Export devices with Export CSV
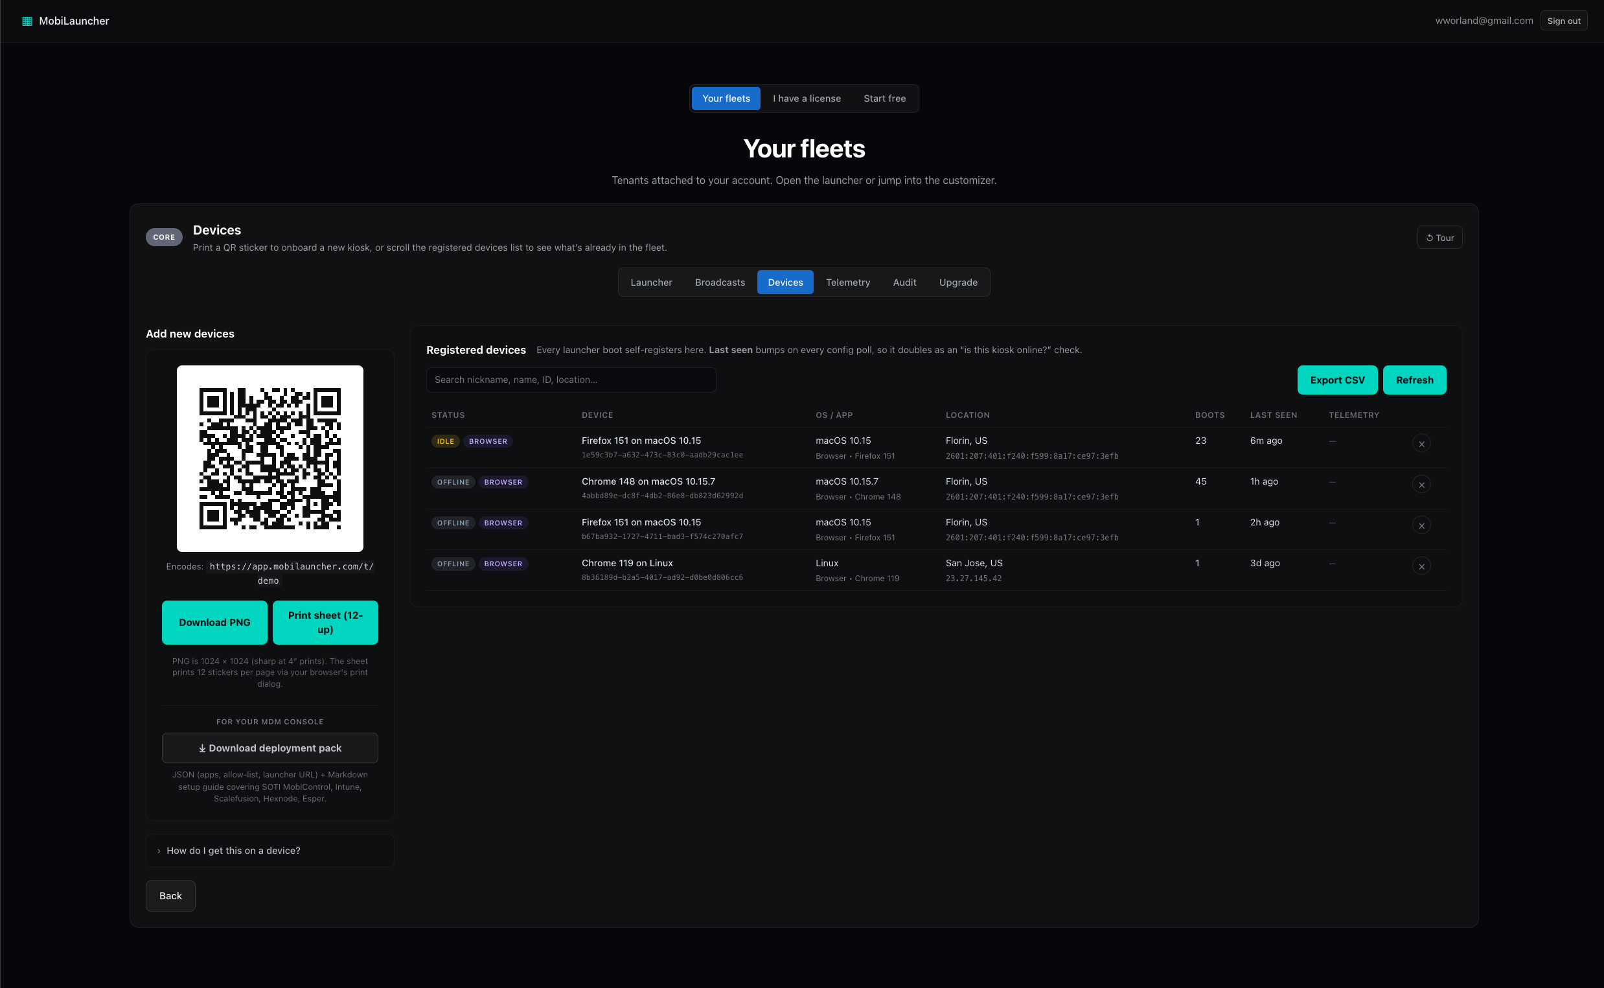 (1337, 380)
